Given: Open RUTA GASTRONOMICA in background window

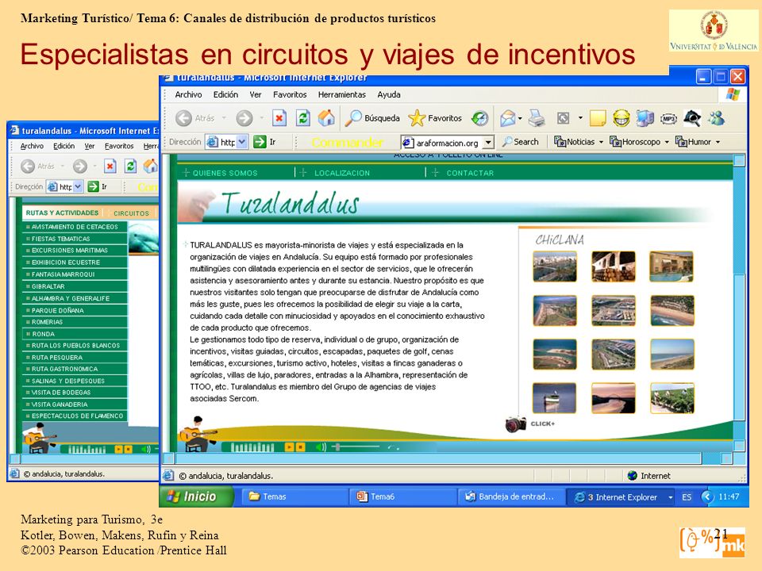Looking at the screenshot, I should [x=75, y=369].
